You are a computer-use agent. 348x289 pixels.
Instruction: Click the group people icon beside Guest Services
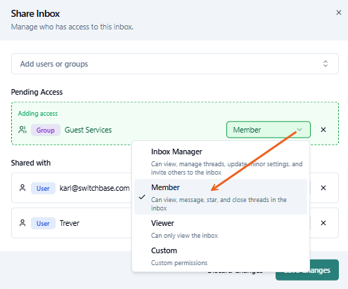tap(22, 130)
